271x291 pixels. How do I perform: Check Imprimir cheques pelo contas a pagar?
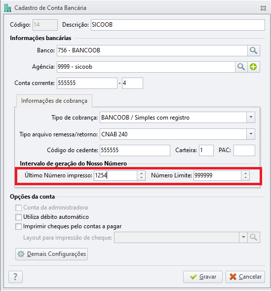19,226
